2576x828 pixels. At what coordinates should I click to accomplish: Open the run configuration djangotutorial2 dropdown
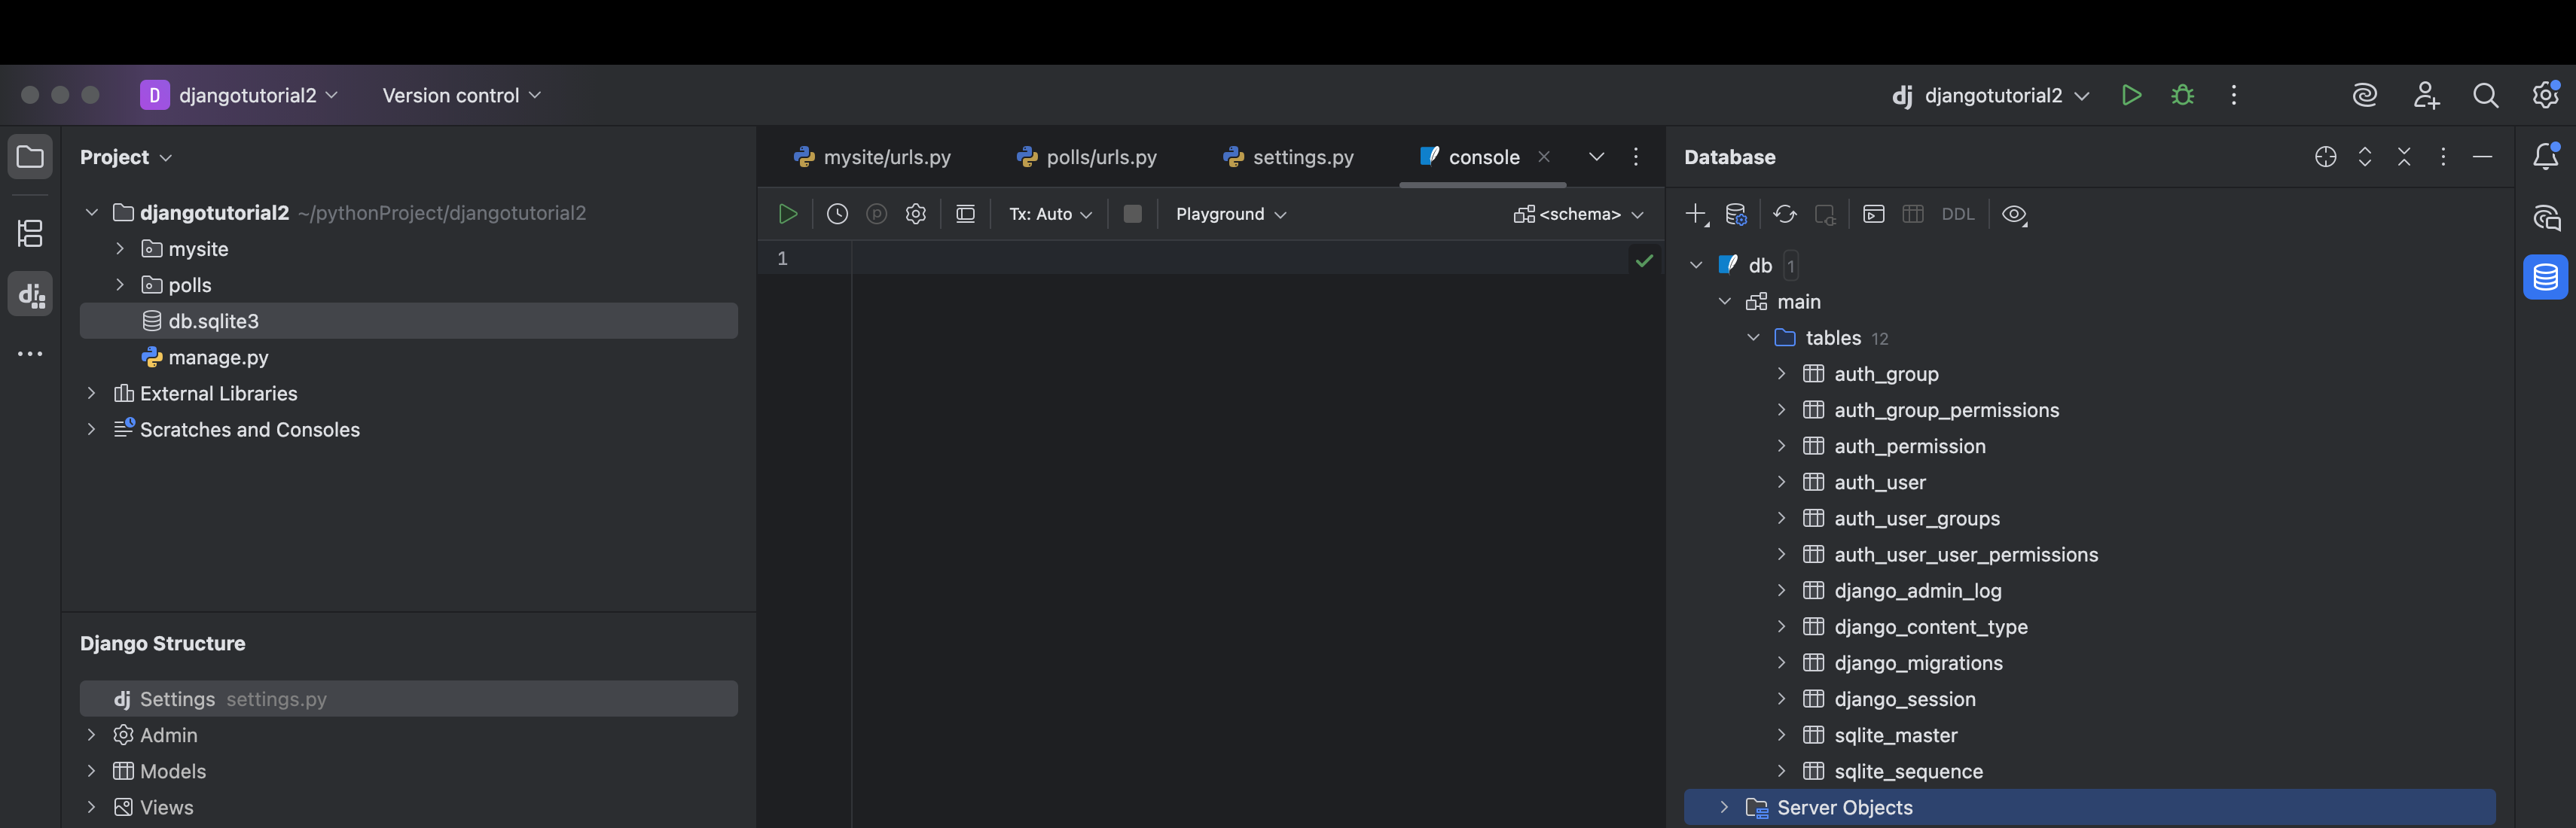[x=1991, y=95]
